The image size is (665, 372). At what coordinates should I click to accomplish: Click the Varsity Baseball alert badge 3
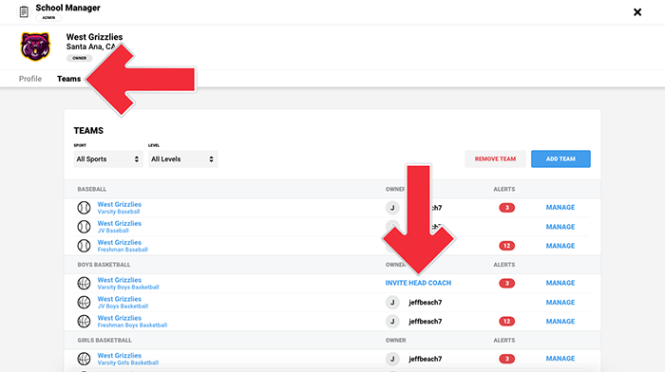[506, 208]
